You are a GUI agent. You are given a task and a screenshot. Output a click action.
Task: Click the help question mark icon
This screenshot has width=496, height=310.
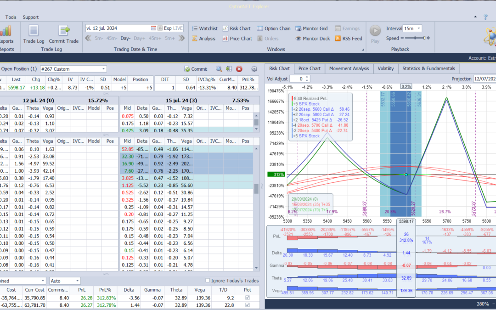tap(485, 17)
